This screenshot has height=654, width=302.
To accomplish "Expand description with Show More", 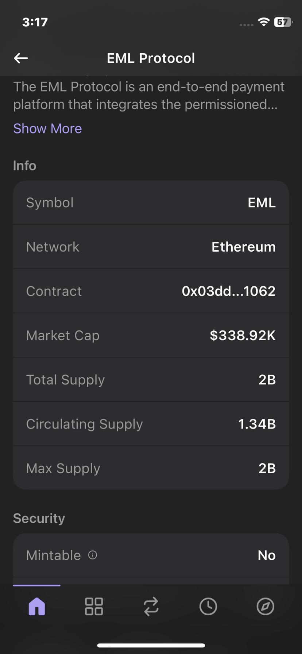I will (x=47, y=128).
